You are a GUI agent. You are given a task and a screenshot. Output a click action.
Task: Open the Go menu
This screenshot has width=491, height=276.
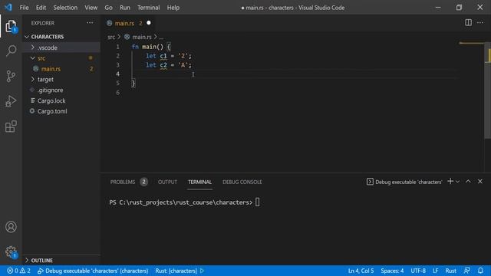[108, 8]
